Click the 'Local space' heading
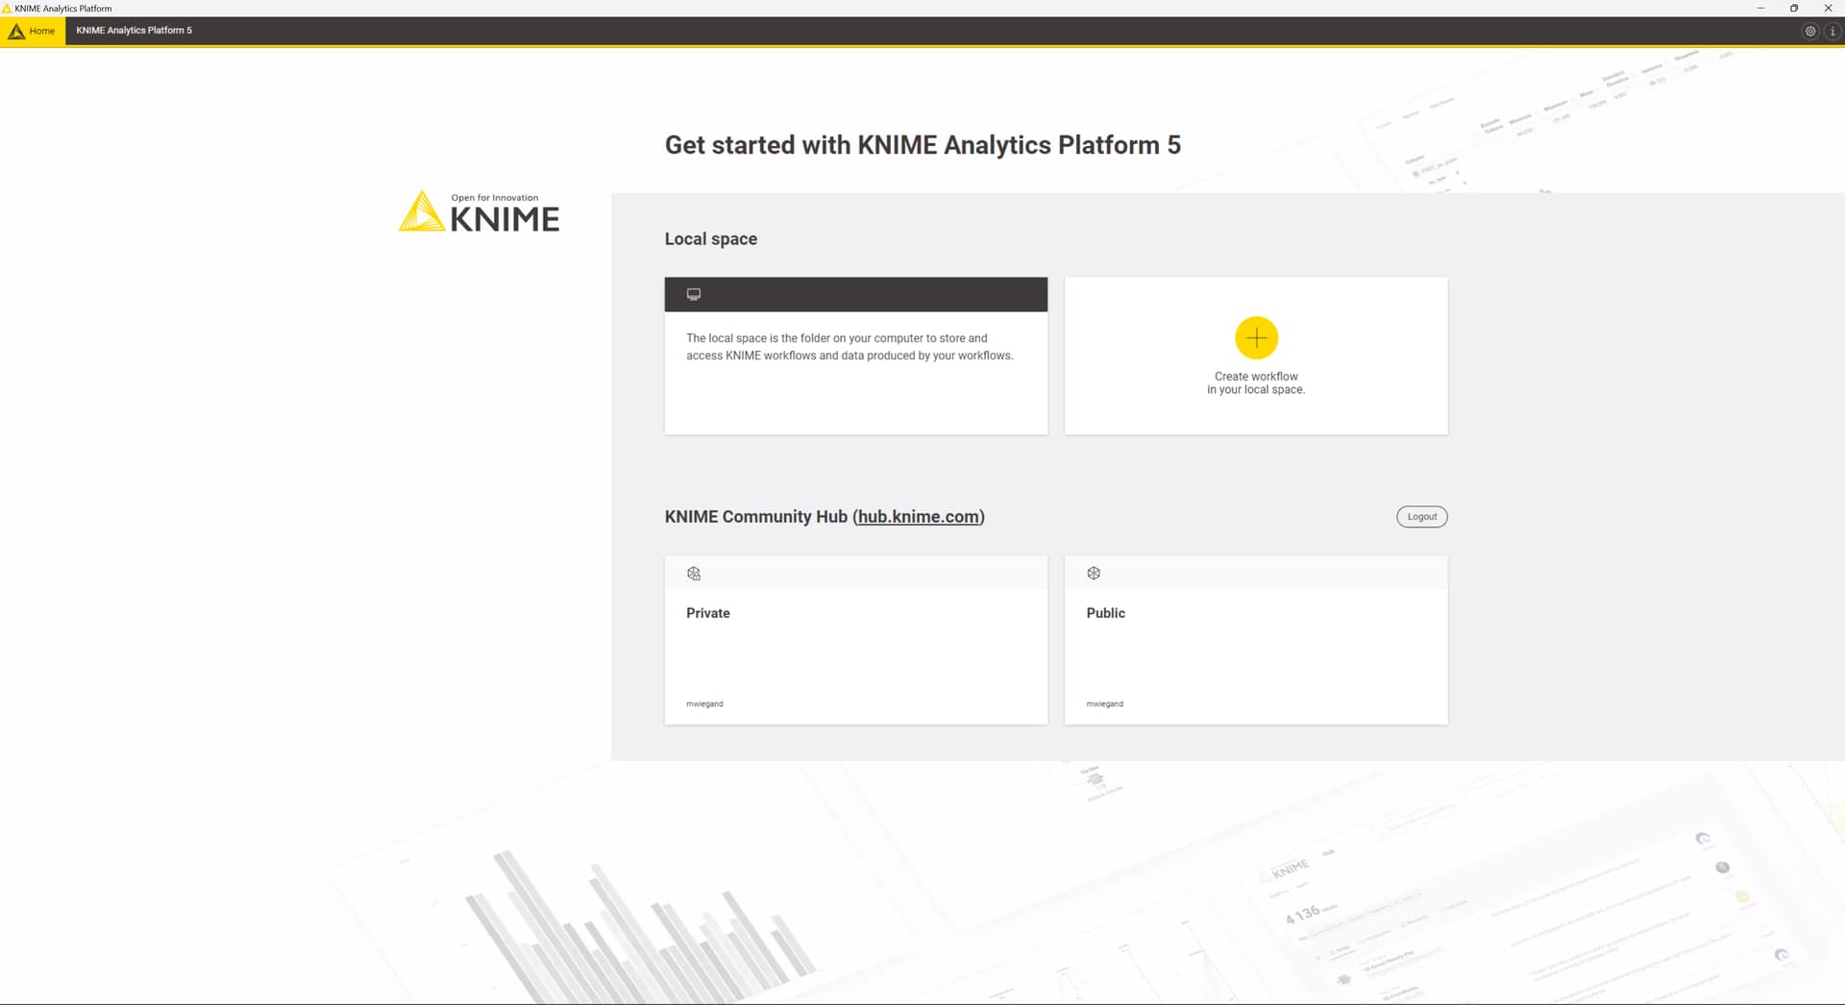 [x=711, y=239]
